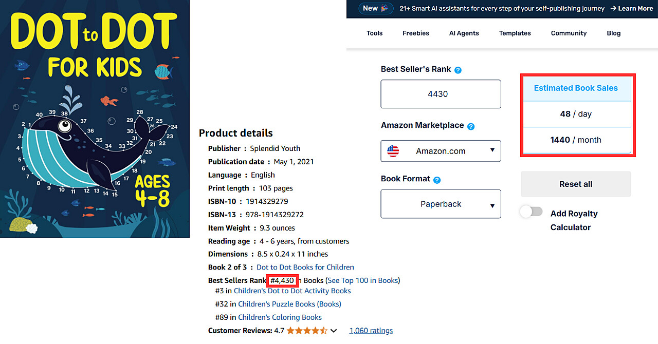Click the star rating icons
The image size is (658, 344).
pos(307,331)
